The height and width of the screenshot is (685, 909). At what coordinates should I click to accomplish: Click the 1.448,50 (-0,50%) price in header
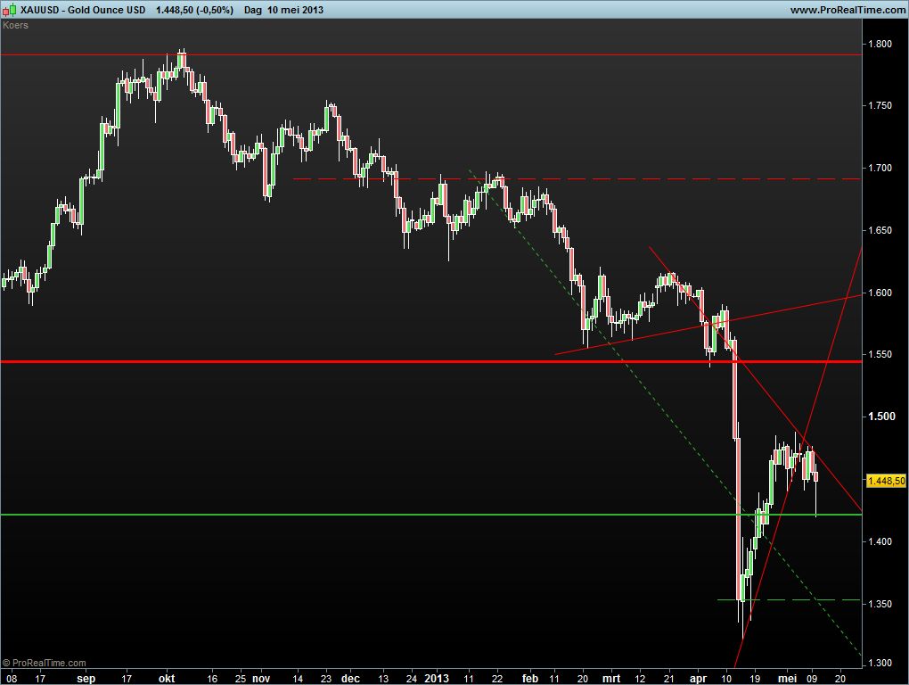(x=194, y=10)
